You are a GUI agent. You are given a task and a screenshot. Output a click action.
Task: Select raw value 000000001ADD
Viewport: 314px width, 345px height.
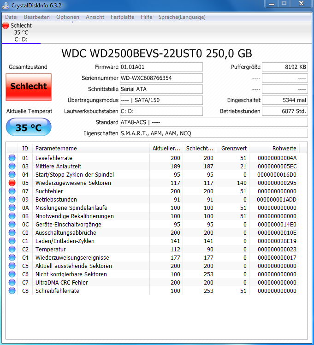pos(276,200)
